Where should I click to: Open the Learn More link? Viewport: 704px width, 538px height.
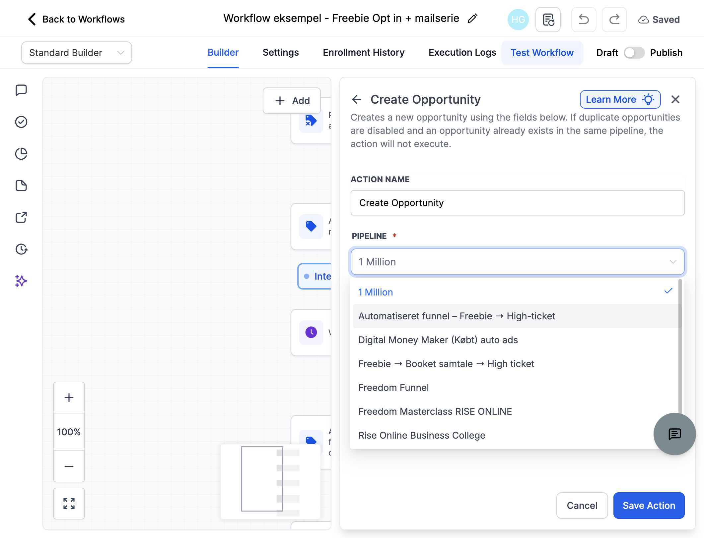620,99
